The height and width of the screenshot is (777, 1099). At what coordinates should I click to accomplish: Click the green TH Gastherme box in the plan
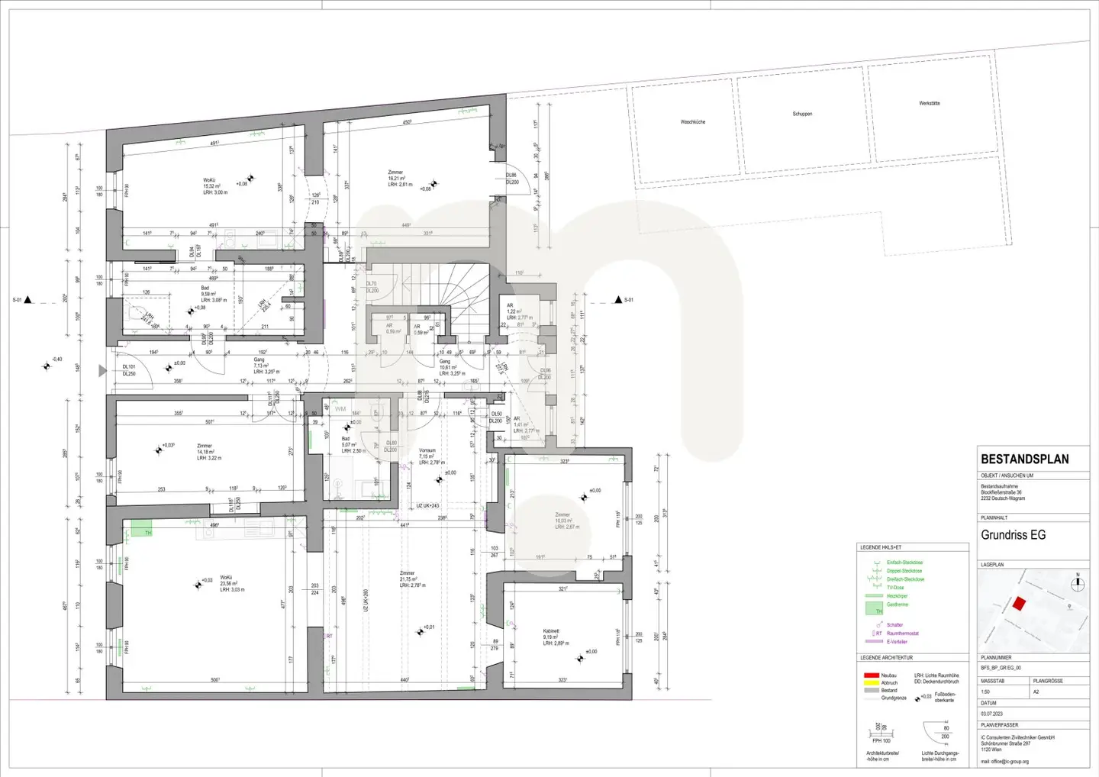click(140, 527)
